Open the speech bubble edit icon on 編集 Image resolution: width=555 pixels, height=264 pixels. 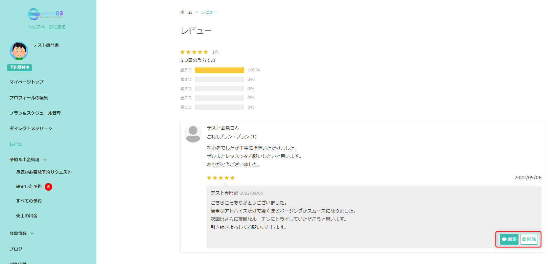coord(504,239)
